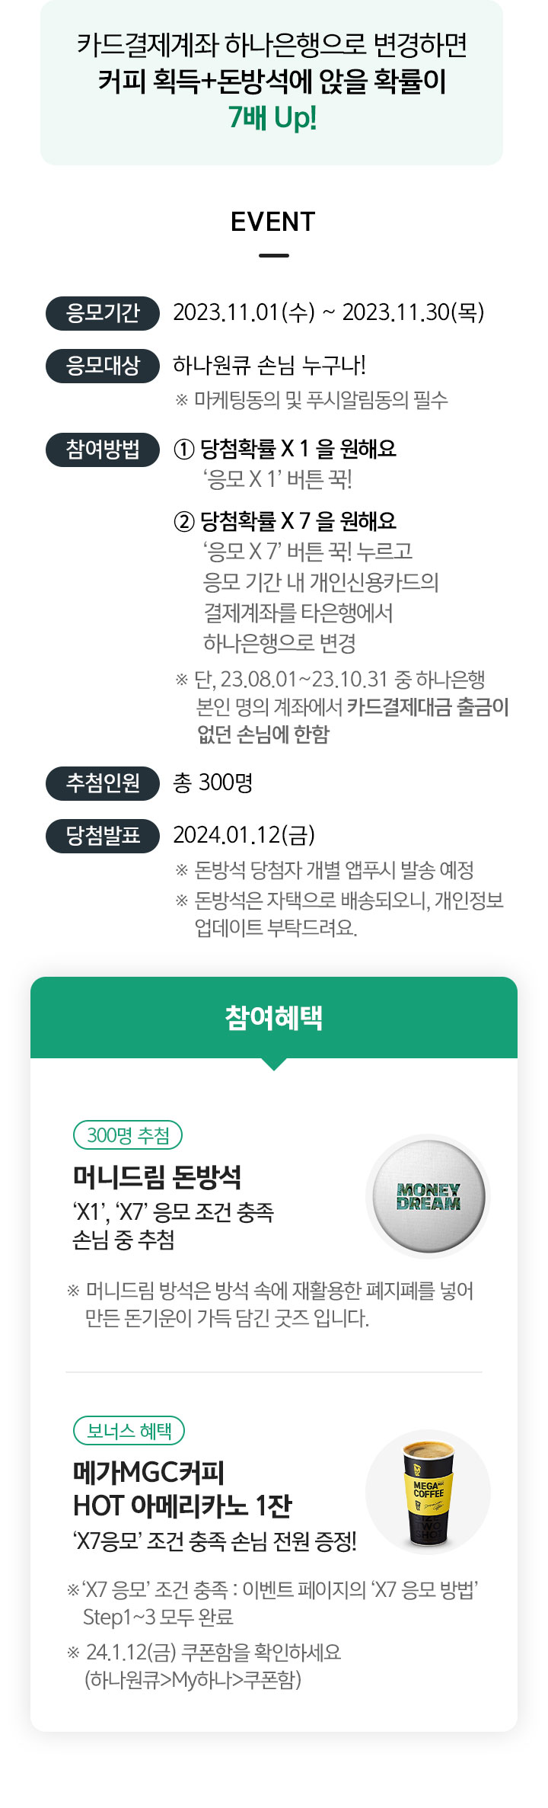Click the 2024.01.12(금) announcement date
The image size is (548, 1808).
(244, 835)
